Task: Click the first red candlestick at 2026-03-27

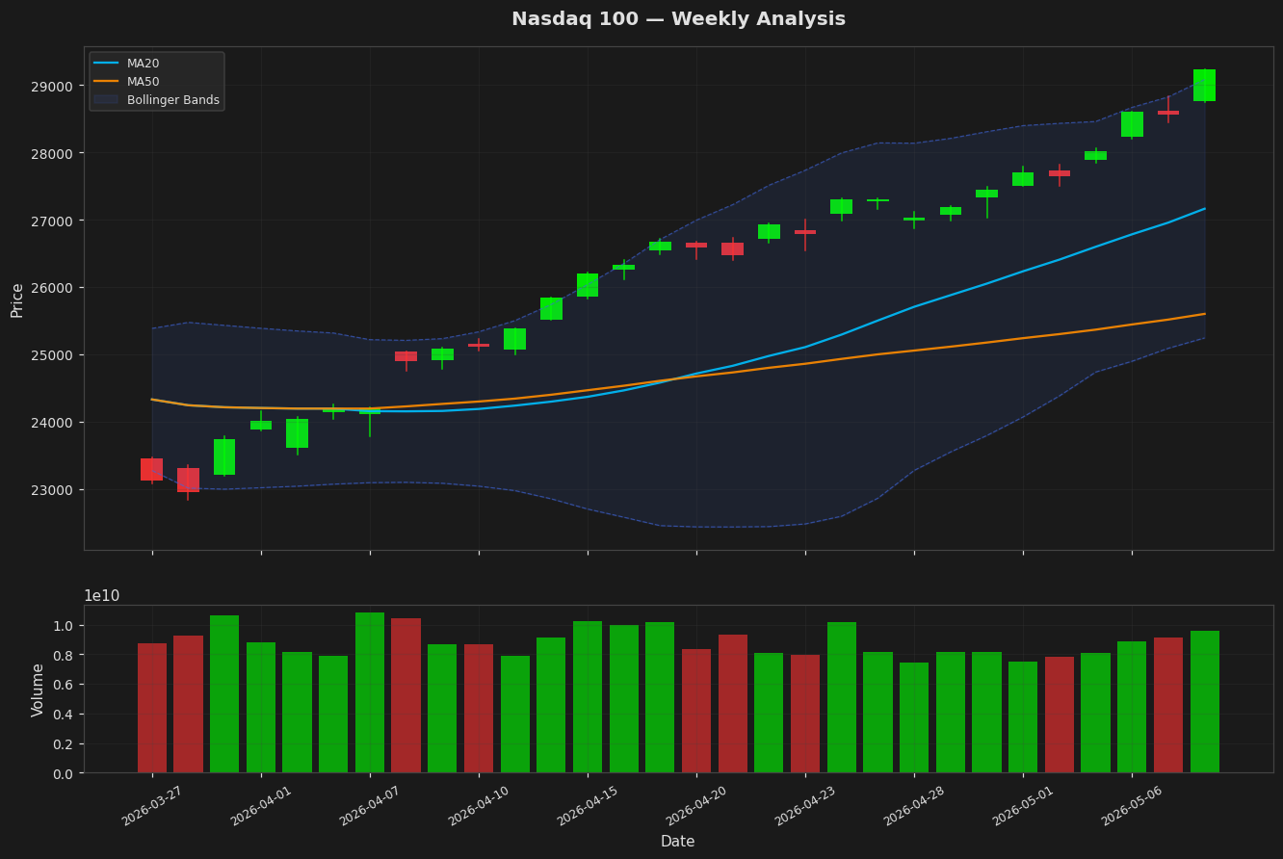Action: (x=151, y=469)
